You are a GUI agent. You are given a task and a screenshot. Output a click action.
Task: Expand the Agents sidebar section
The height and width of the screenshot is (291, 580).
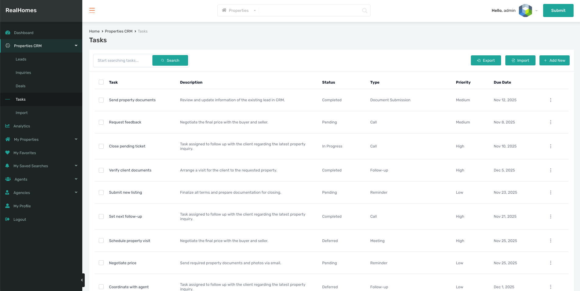[x=76, y=179]
